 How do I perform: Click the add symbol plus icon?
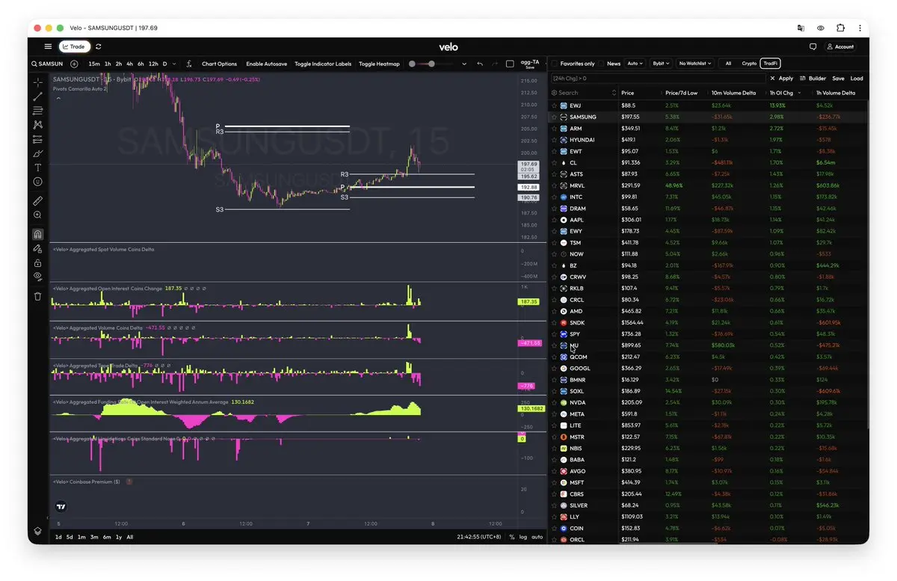click(74, 64)
